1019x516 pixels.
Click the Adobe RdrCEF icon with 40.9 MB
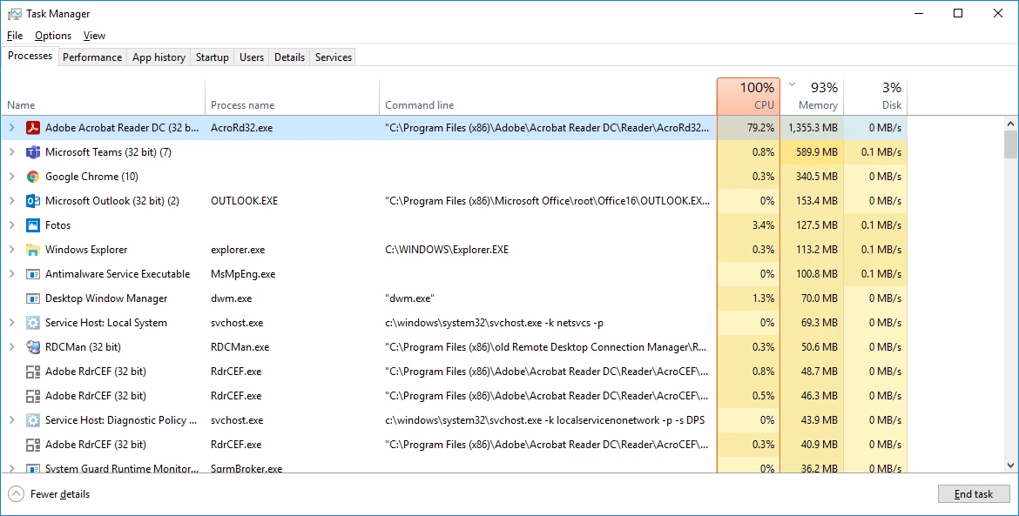coord(32,445)
